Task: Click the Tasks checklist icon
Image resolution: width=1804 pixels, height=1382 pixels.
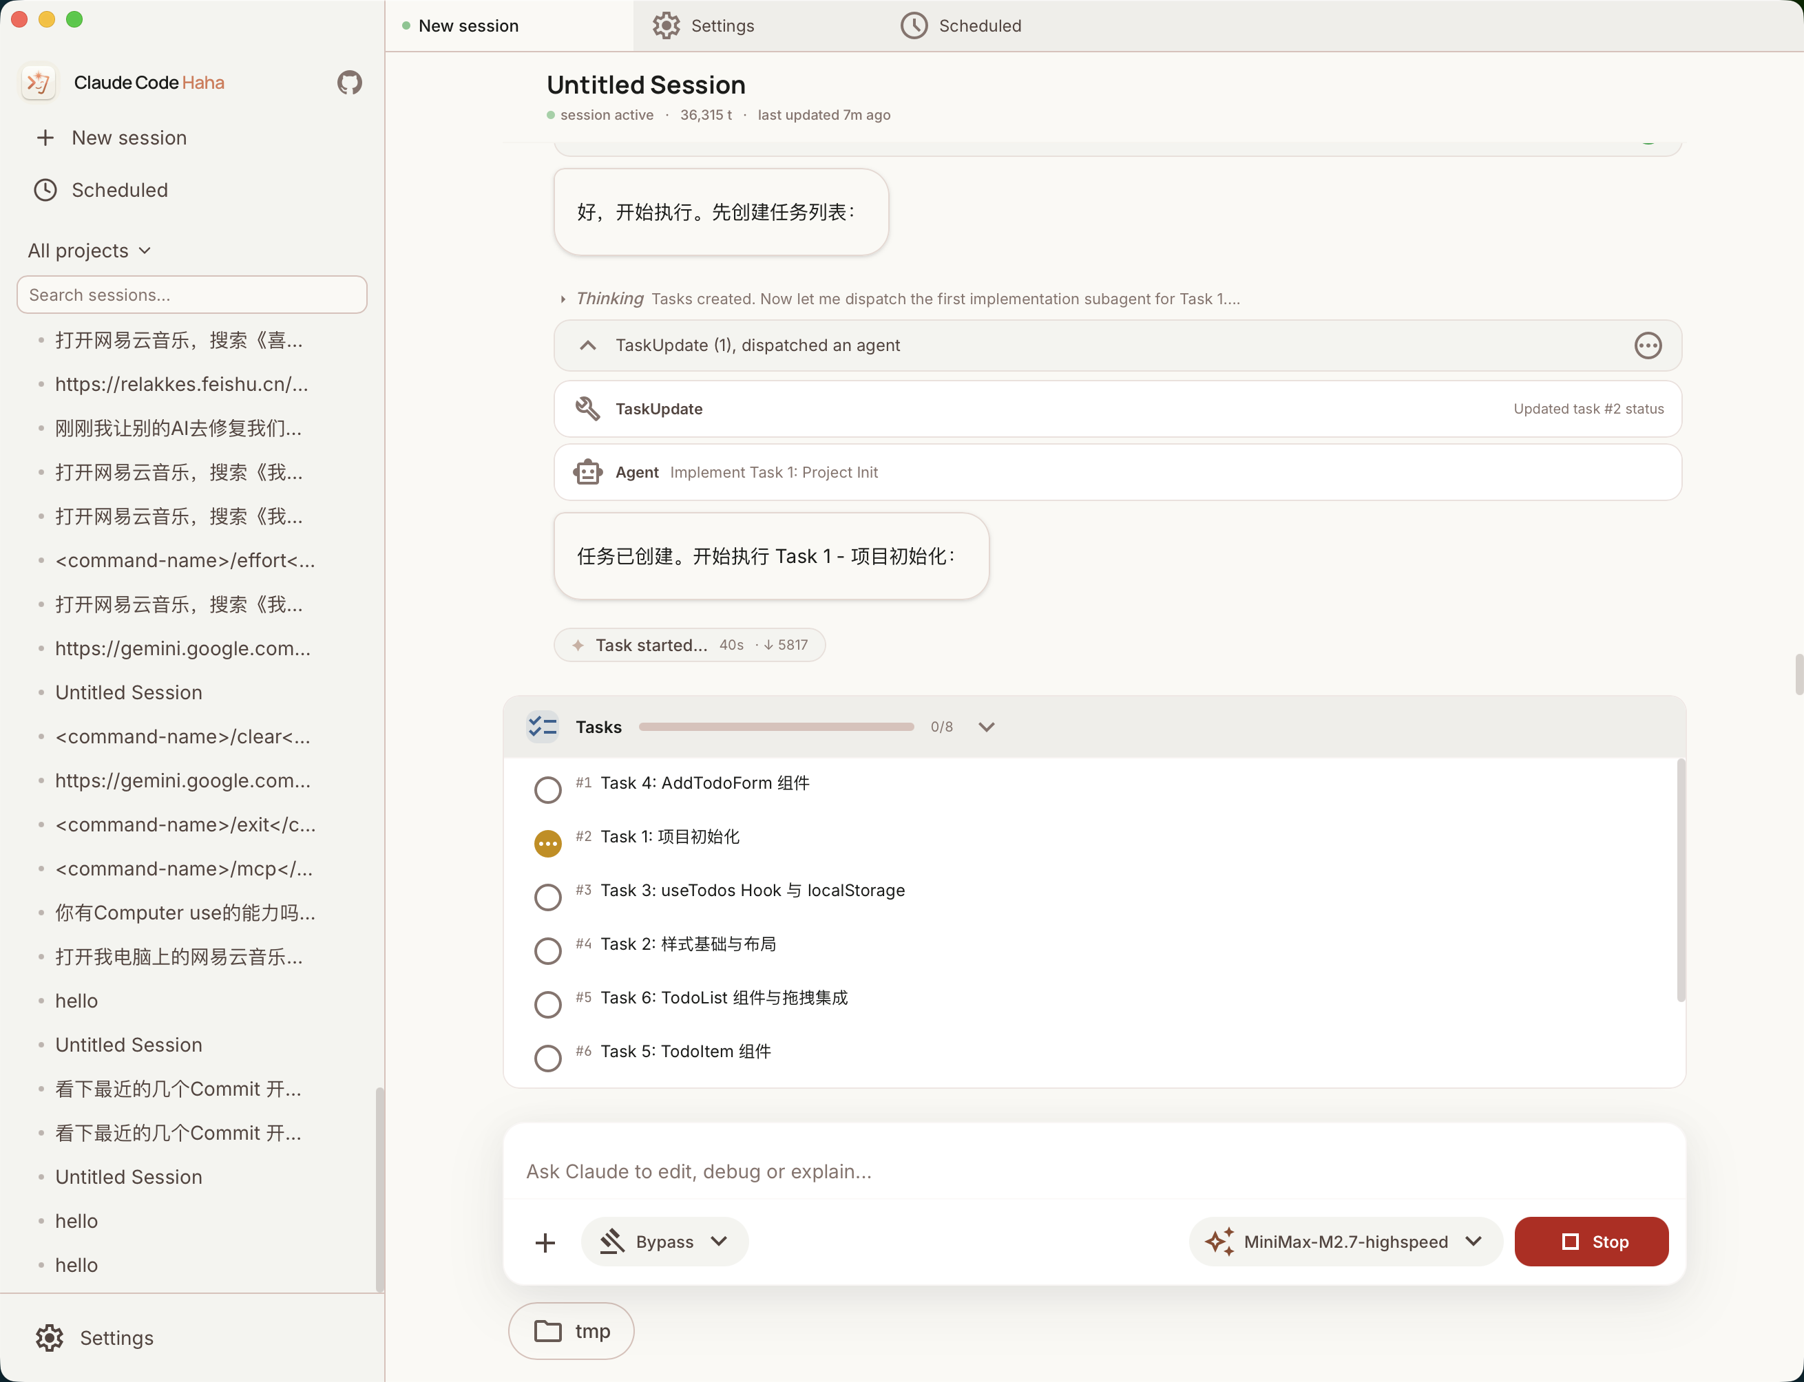Action: coord(543,727)
